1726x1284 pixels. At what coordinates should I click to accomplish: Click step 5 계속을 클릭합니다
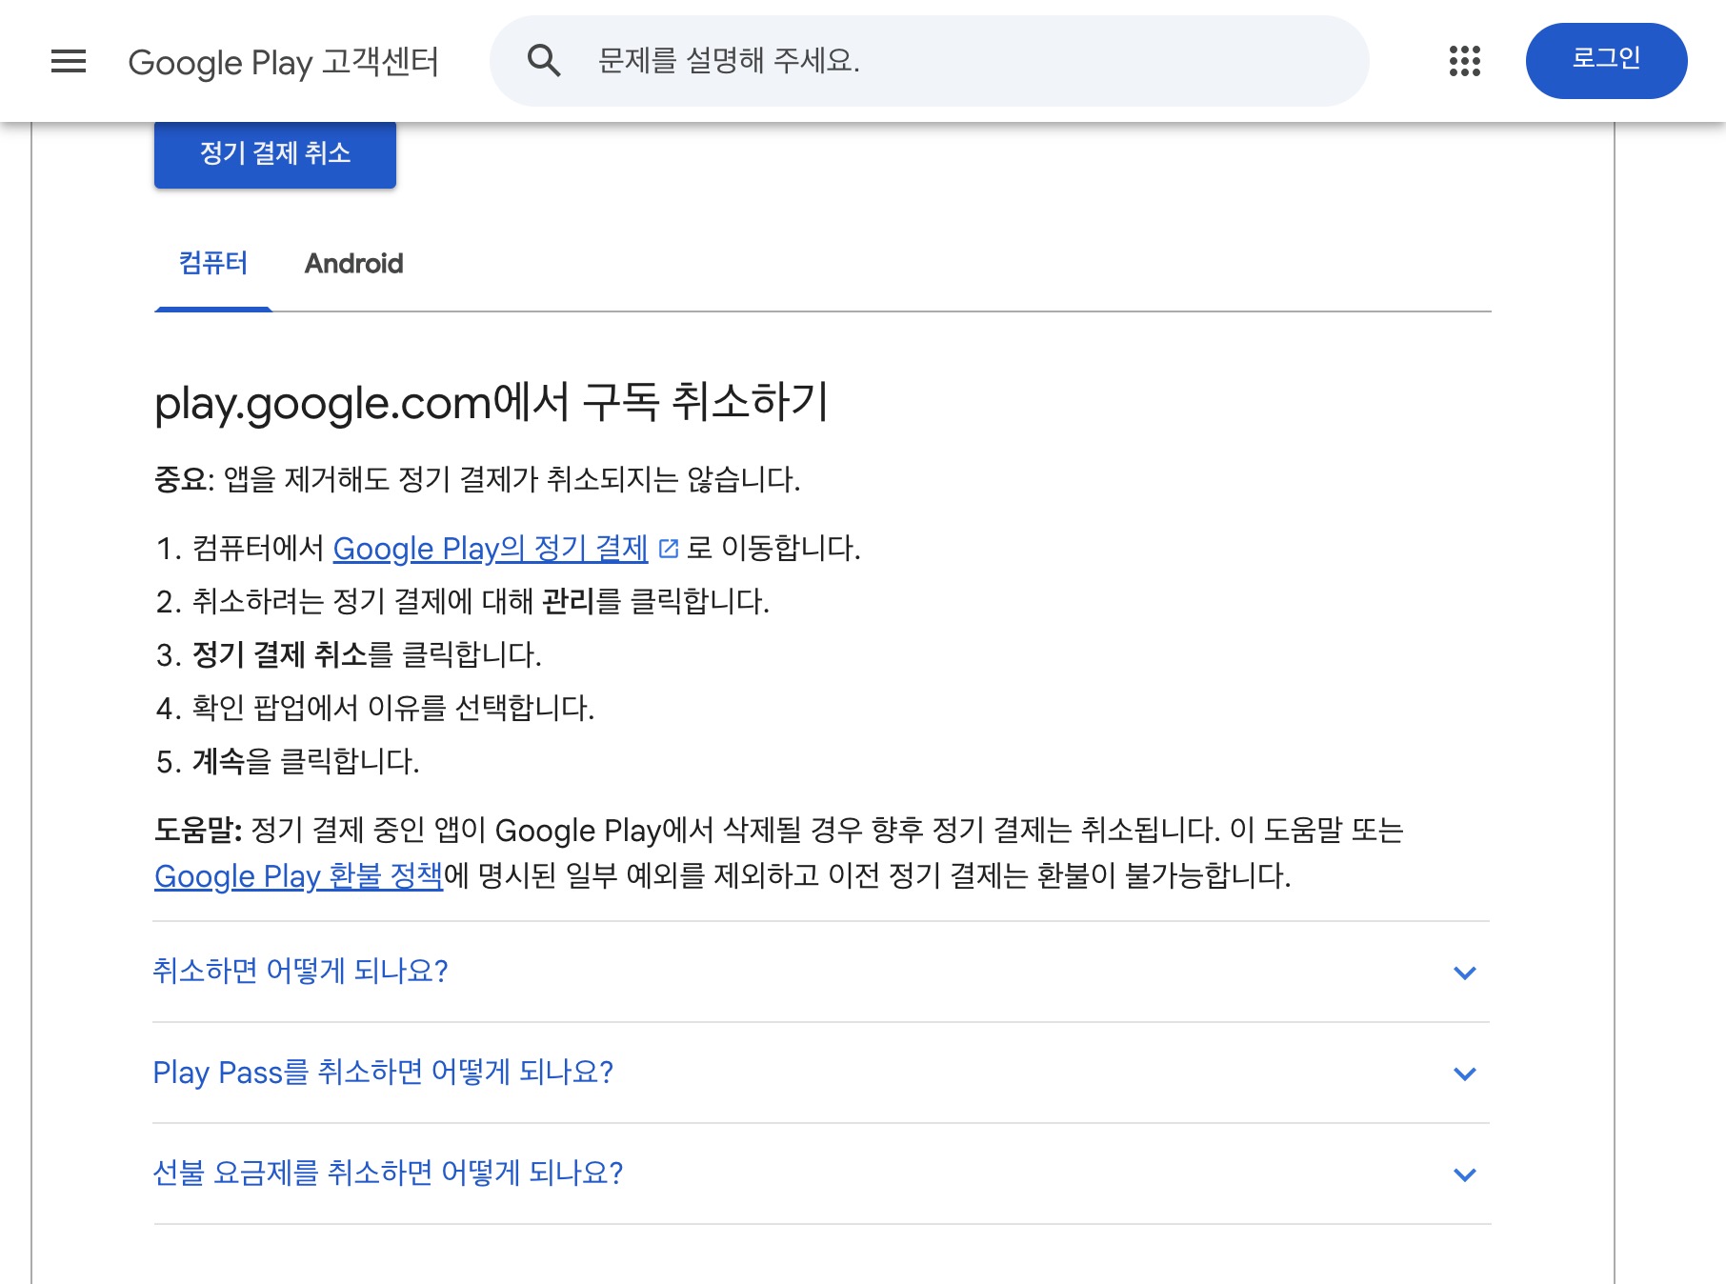(x=306, y=762)
